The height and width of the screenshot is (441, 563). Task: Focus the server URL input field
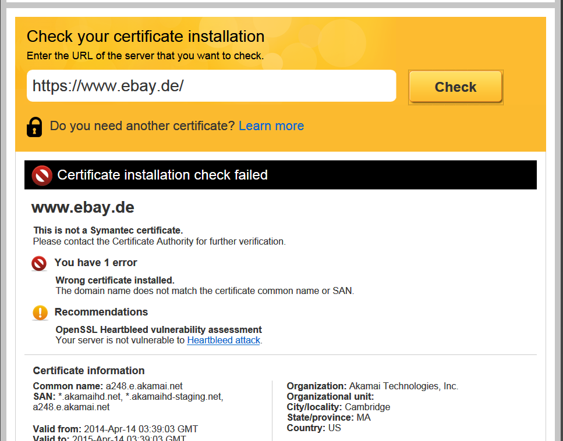click(x=211, y=86)
